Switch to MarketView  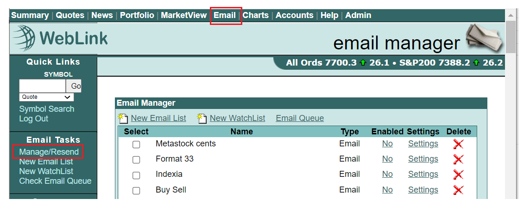[183, 16]
